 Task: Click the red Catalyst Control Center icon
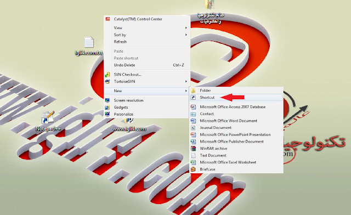tap(107, 19)
